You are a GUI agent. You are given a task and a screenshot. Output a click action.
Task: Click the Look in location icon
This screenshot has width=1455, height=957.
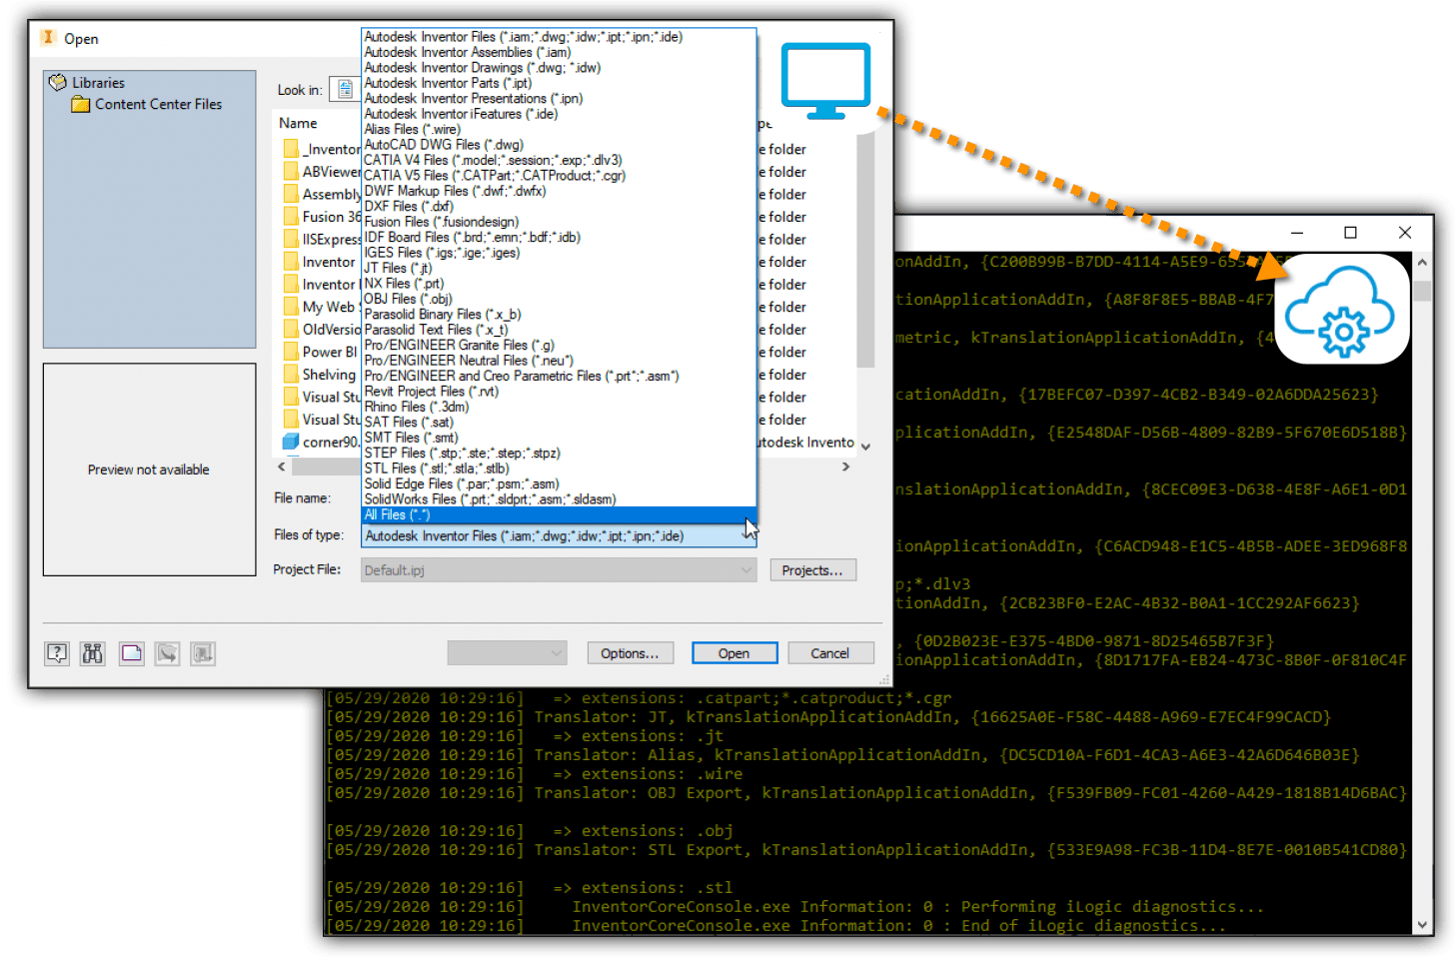click(345, 89)
